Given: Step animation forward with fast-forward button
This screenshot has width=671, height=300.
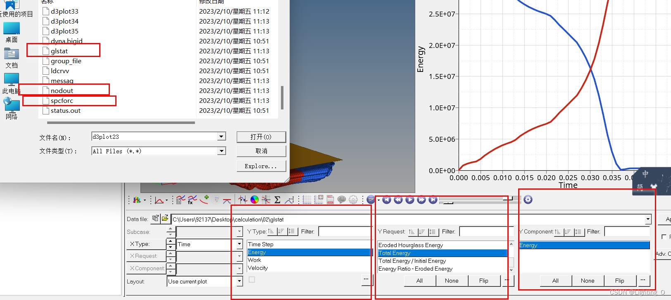Looking at the screenshot, I should click(x=421, y=200).
